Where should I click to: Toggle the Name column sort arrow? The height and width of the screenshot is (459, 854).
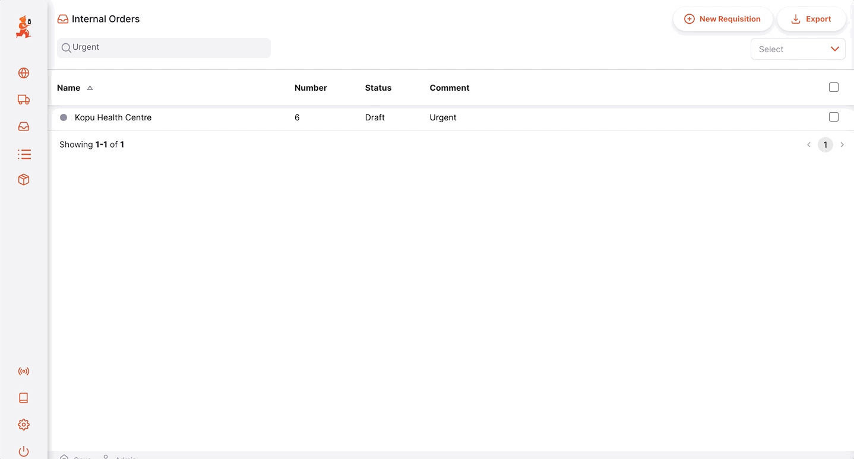coord(90,87)
